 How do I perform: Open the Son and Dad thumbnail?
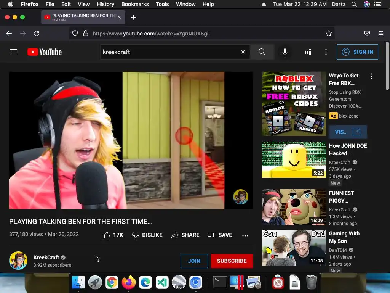[x=294, y=247]
